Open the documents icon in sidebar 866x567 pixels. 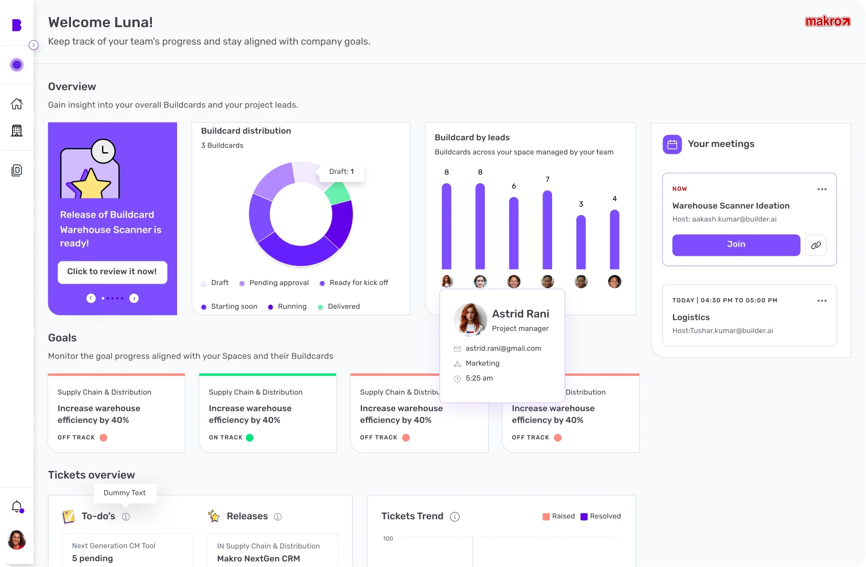17,170
